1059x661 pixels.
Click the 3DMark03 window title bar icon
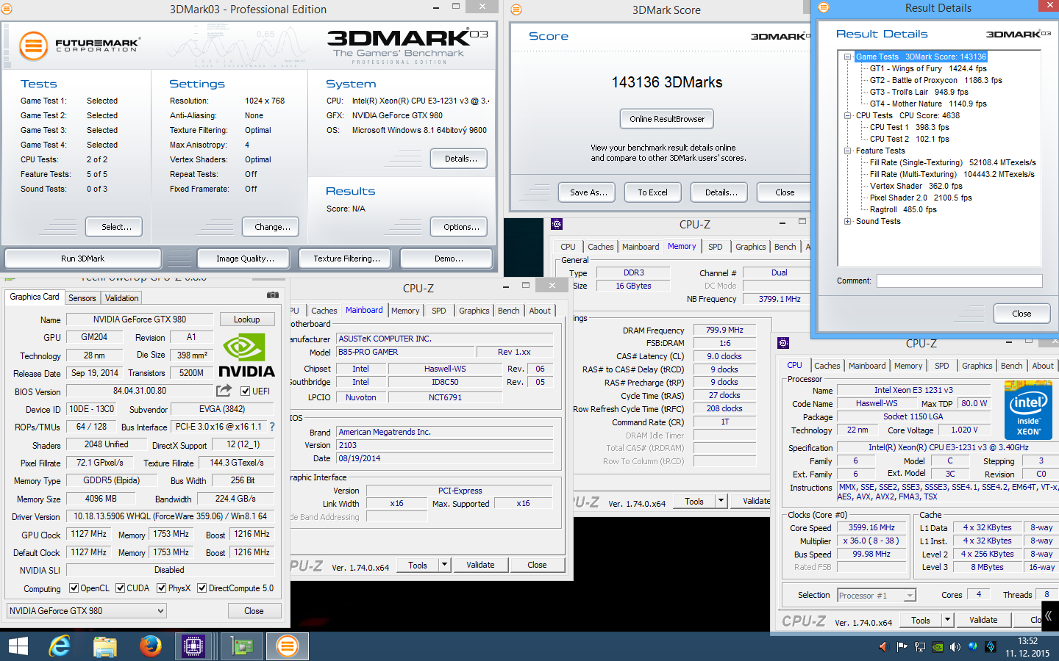(x=7, y=10)
